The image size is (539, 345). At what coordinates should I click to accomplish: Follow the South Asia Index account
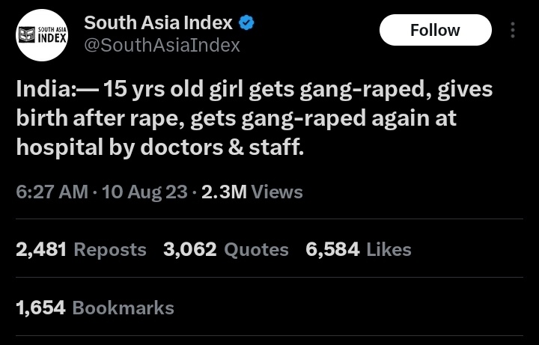[435, 31]
